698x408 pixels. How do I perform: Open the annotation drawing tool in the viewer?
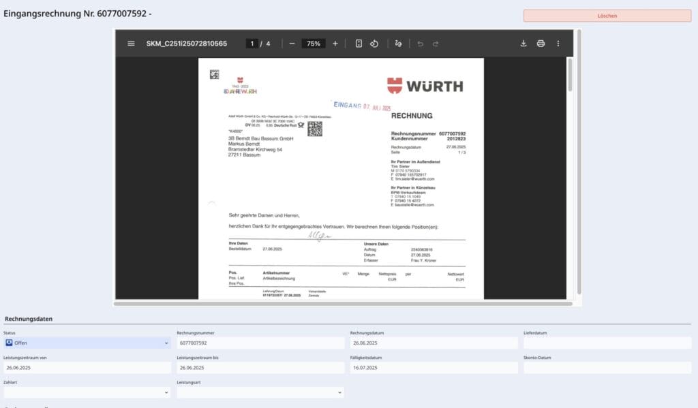pos(398,43)
